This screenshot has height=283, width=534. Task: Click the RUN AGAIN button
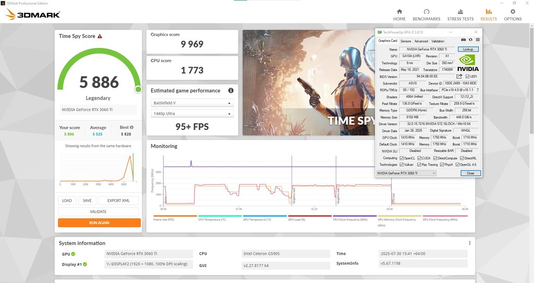point(99,223)
